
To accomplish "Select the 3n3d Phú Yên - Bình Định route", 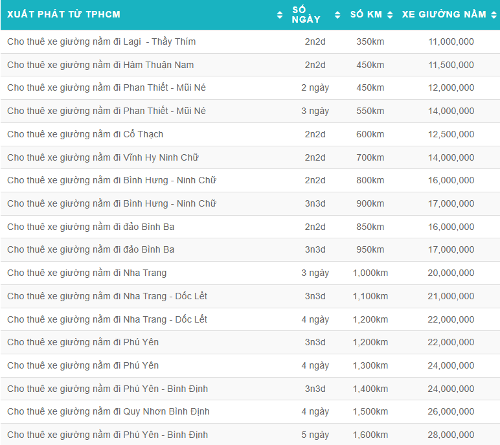I will [x=108, y=389].
